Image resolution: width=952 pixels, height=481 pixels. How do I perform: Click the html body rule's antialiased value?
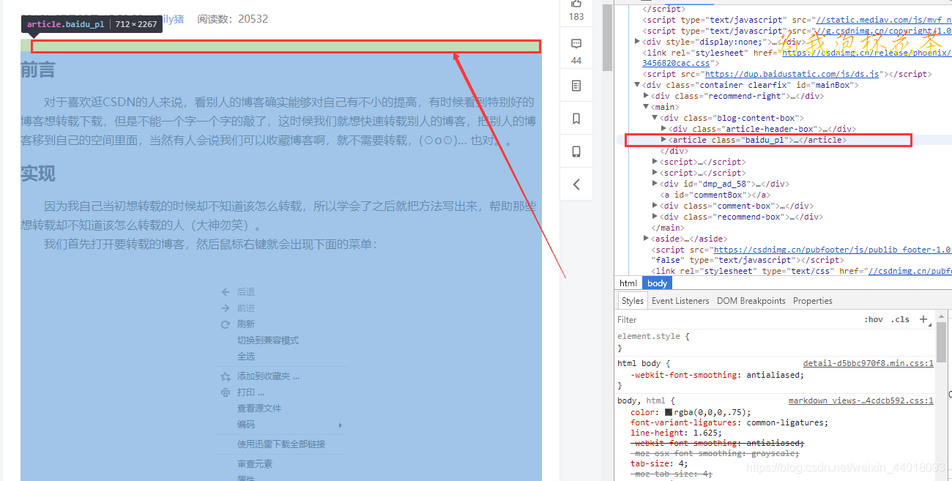[773, 375]
